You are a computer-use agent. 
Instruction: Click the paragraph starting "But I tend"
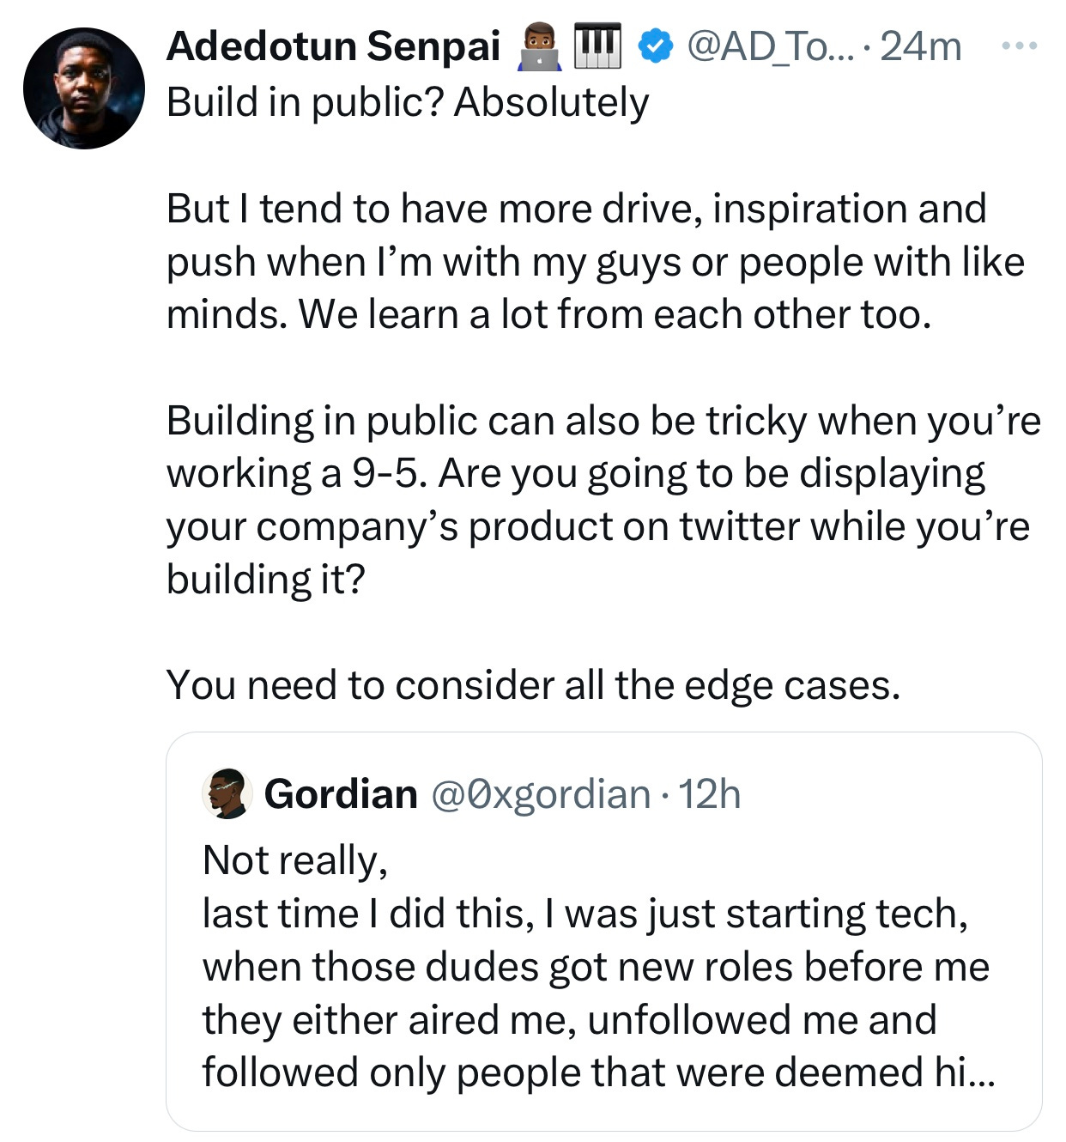point(594,261)
